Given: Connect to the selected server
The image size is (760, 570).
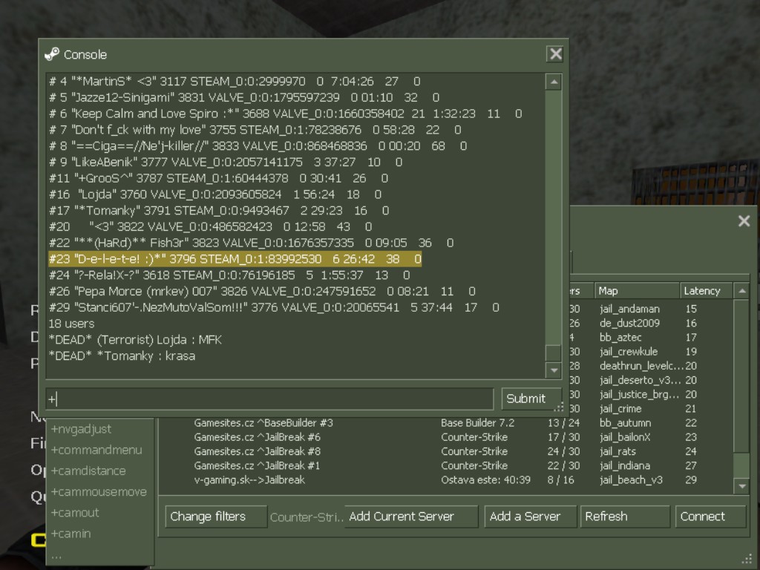Looking at the screenshot, I should point(710,517).
